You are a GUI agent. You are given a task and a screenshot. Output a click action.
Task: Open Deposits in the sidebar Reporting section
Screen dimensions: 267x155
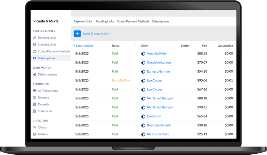(x=43, y=104)
